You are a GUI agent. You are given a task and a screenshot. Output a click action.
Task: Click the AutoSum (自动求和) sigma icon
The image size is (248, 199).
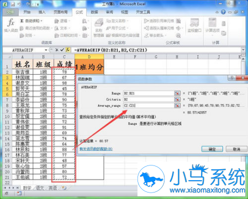(x=22, y=21)
